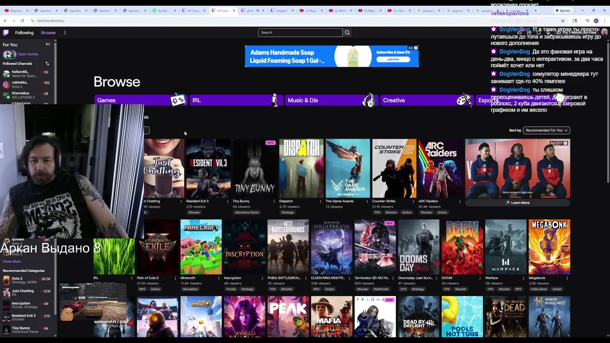The image size is (610, 343).
Task: Bookmark this page with the star icon
Action: [563, 20]
